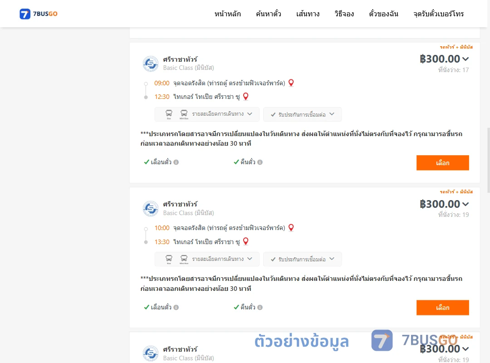490x363 pixels.
Task: Click ที่นั่งว่าง: 19 on the 10:00 trip
Action: click(453, 215)
